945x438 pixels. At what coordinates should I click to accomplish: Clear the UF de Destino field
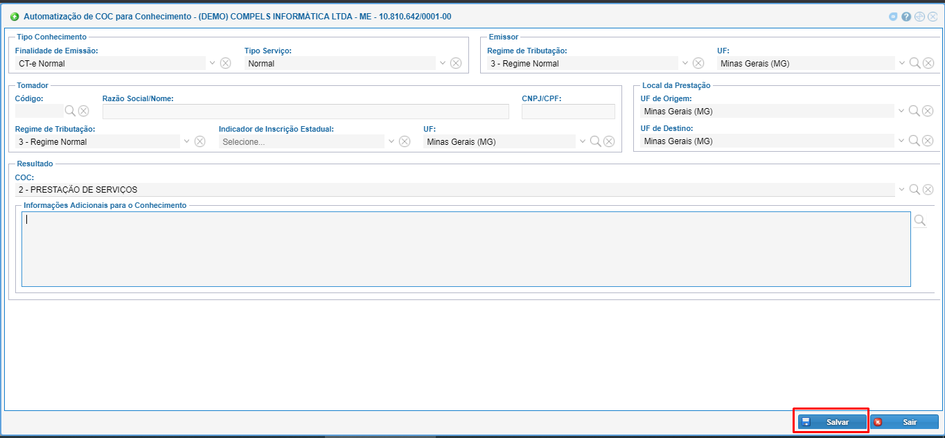pyautogui.click(x=928, y=141)
